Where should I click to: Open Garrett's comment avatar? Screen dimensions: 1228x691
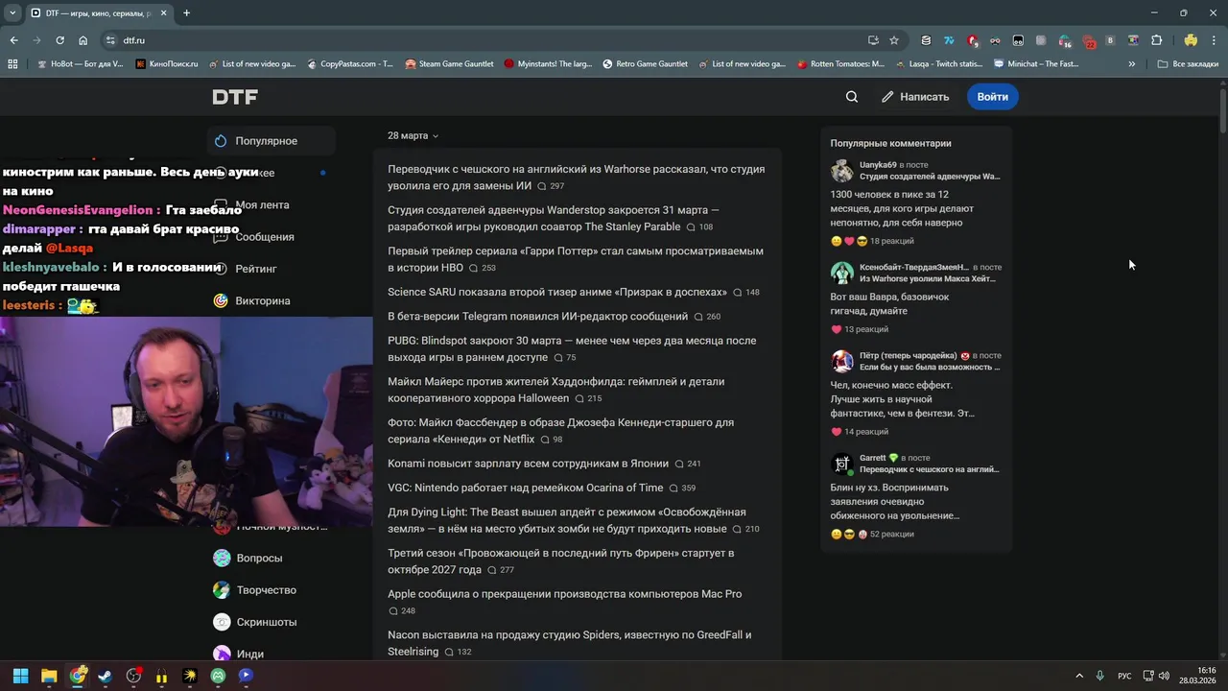(x=842, y=465)
